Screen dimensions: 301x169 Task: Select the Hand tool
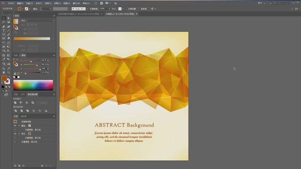pyautogui.click(x=4, y=72)
